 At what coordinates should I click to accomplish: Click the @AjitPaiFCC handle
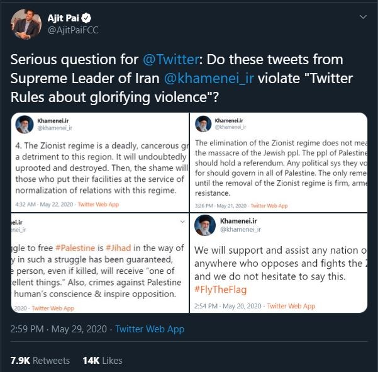coord(73,30)
